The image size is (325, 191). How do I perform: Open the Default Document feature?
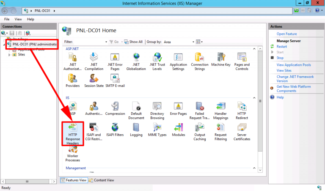coord(136,111)
